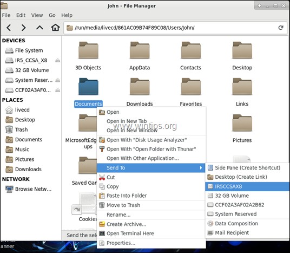290x253 pixels.
Task: Choose Open Folder with Thunar
Action: click(x=151, y=149)
